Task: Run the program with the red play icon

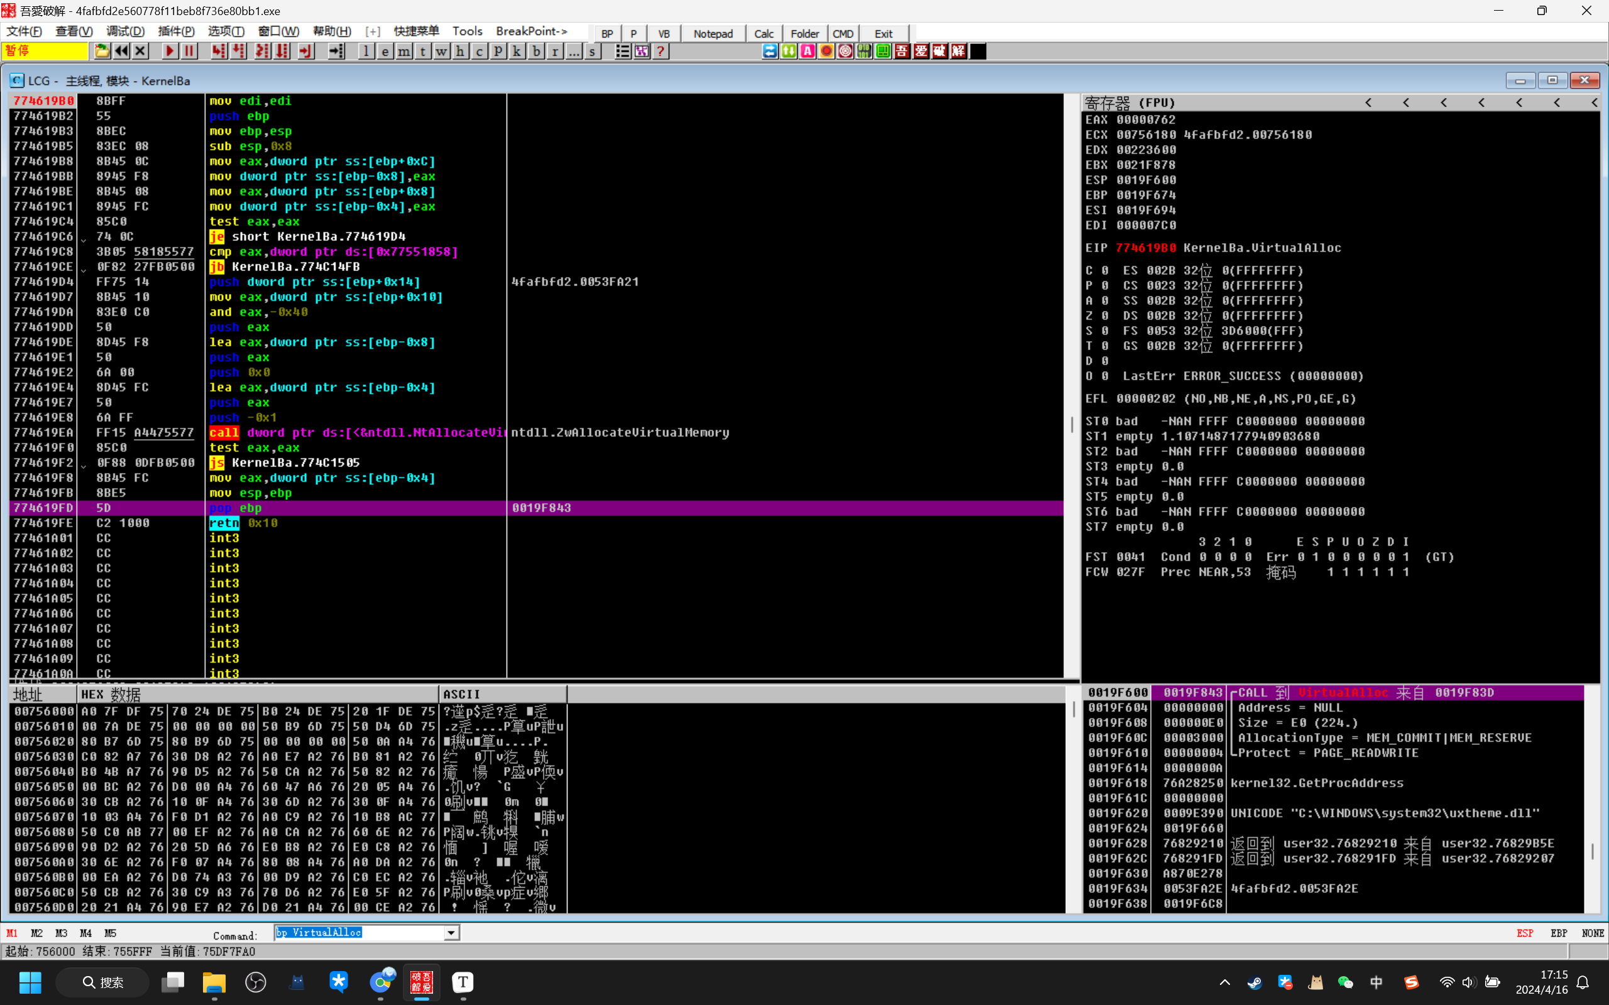Action: point(170,51)
